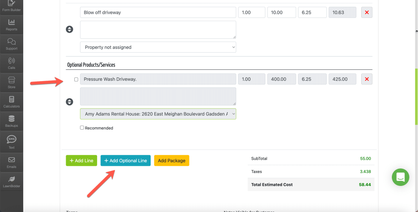Viewport: 418px width, 212px height.
Task: Reorder handle for Pressure Wash Driveway
Action: click(x=69, y=102)
